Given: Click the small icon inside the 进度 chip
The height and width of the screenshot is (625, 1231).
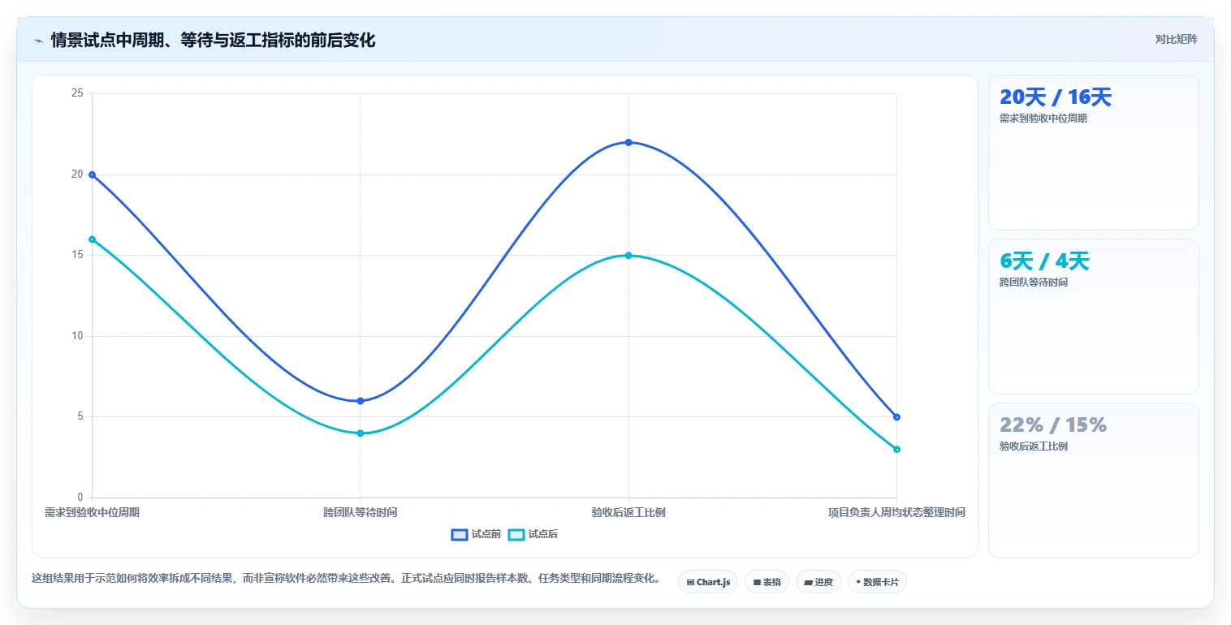Looking at the screenshot, I should point(809,582).
